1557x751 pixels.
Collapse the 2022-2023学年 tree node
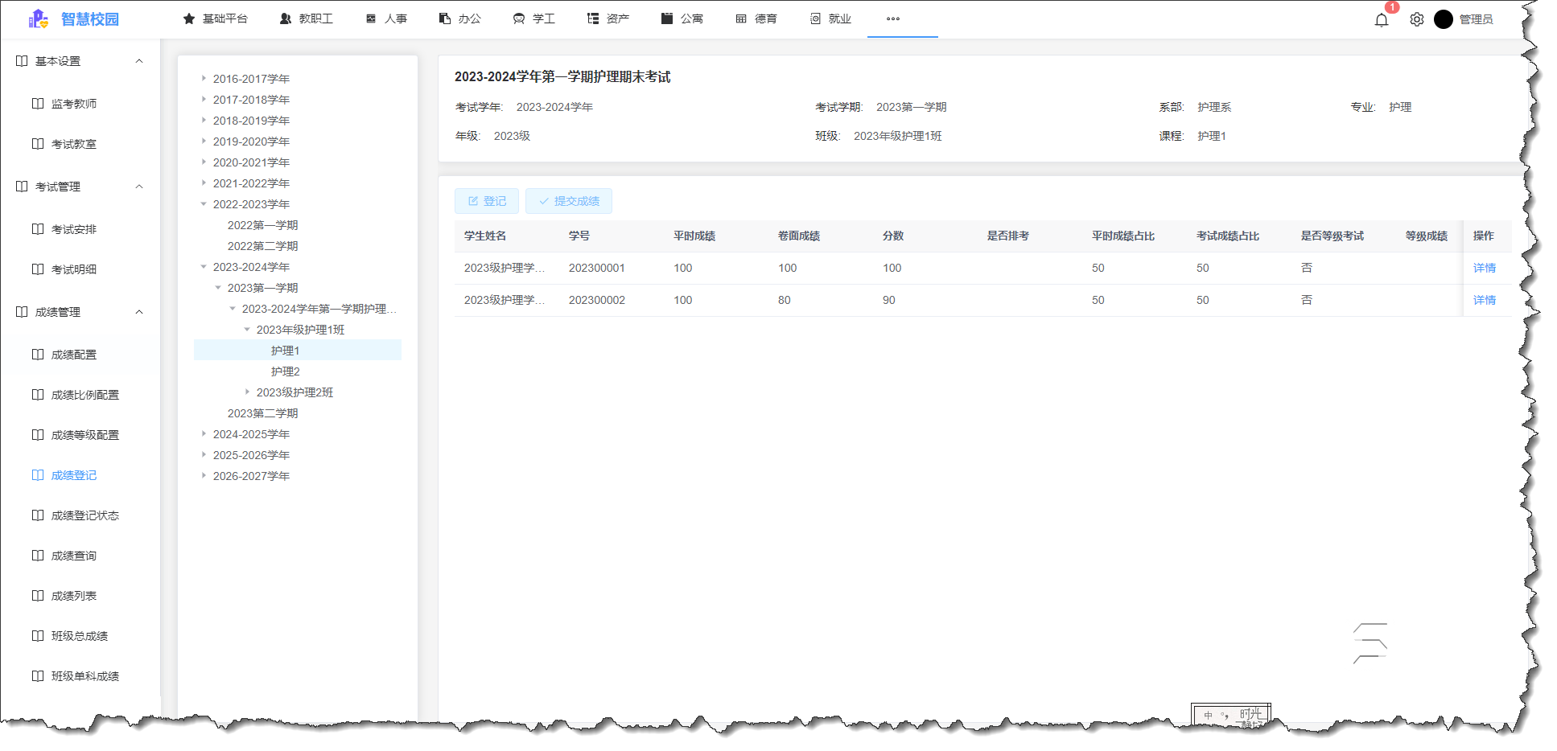point(204,203)
